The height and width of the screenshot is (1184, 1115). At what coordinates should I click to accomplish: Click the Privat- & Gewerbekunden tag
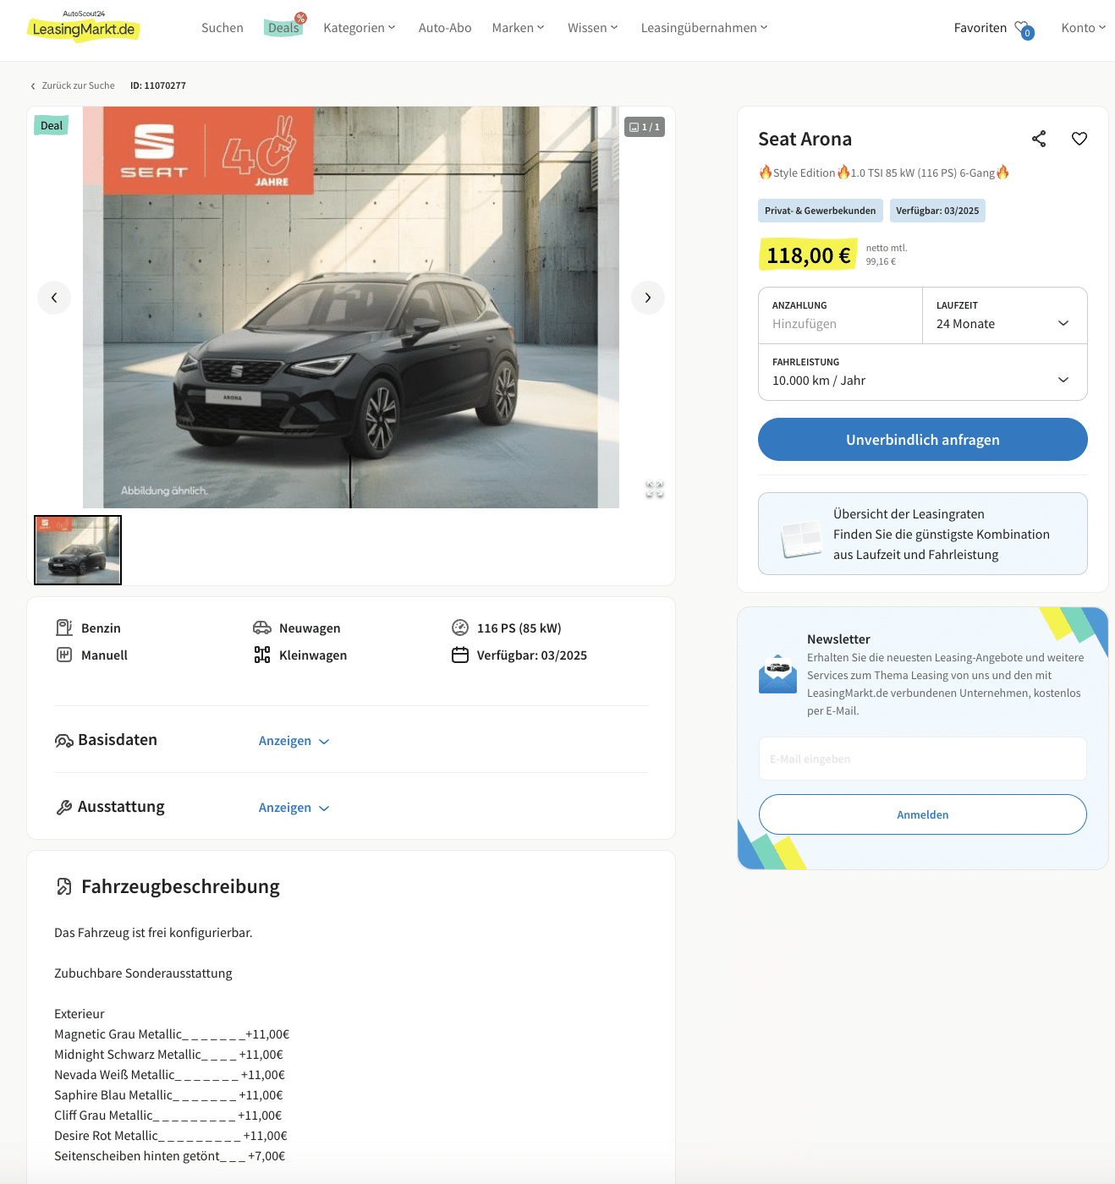pos(821,211)
